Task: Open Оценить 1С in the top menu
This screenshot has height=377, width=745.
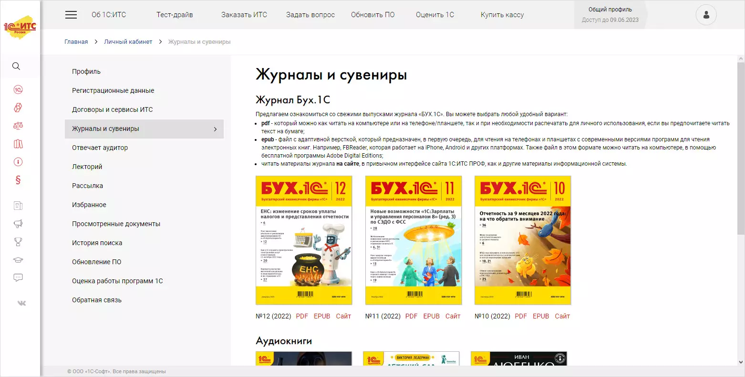Action: tap(435, 15)
